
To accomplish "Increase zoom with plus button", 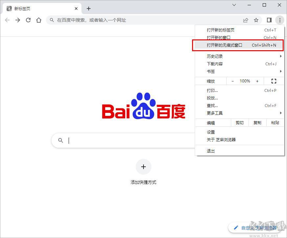I will (x=257, y=81).
